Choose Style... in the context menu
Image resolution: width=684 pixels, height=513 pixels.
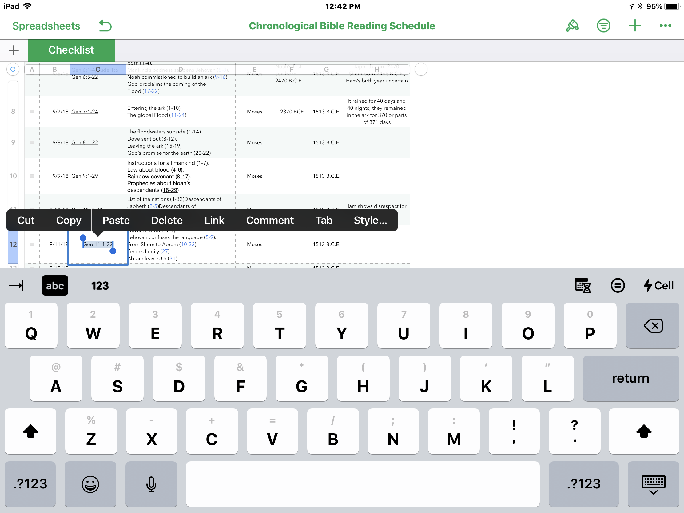(x=370, y=220)
